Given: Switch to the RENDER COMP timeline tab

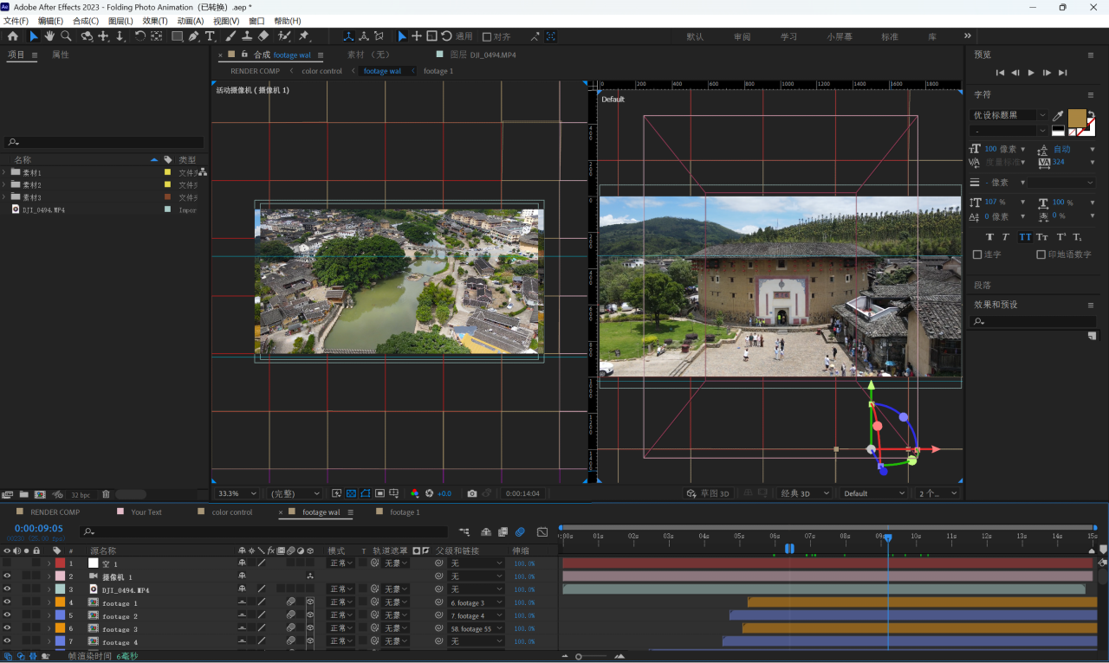Looking at the screenshot, I should tap(55, 512).
